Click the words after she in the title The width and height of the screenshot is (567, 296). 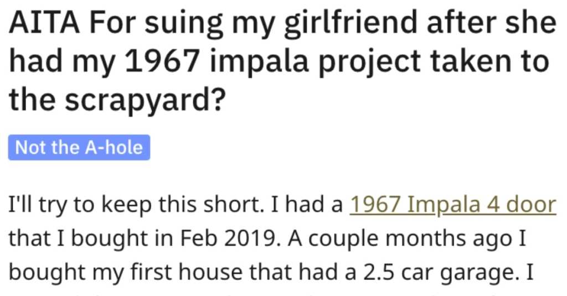492,23
